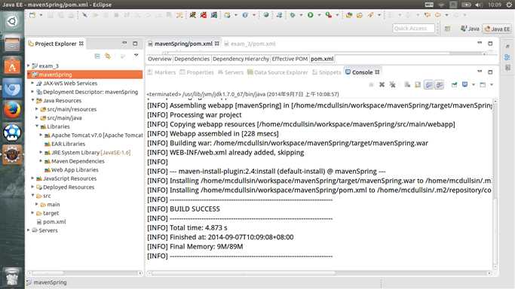Switch to Data Source Explorer tab
Image resolution: width=515 pixels, height=289 pixels.
click(277, 72)
